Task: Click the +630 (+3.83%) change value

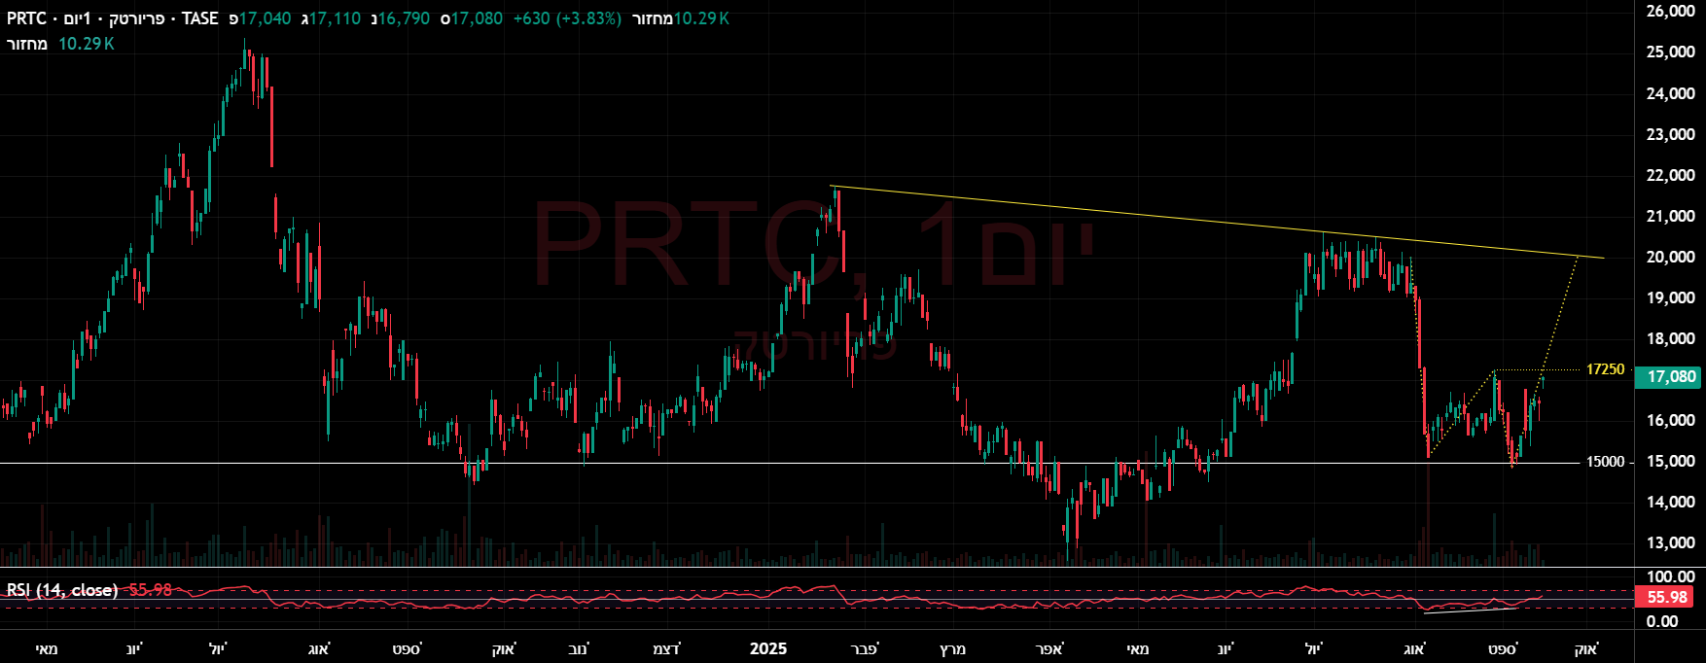Action: coord(567,18)
